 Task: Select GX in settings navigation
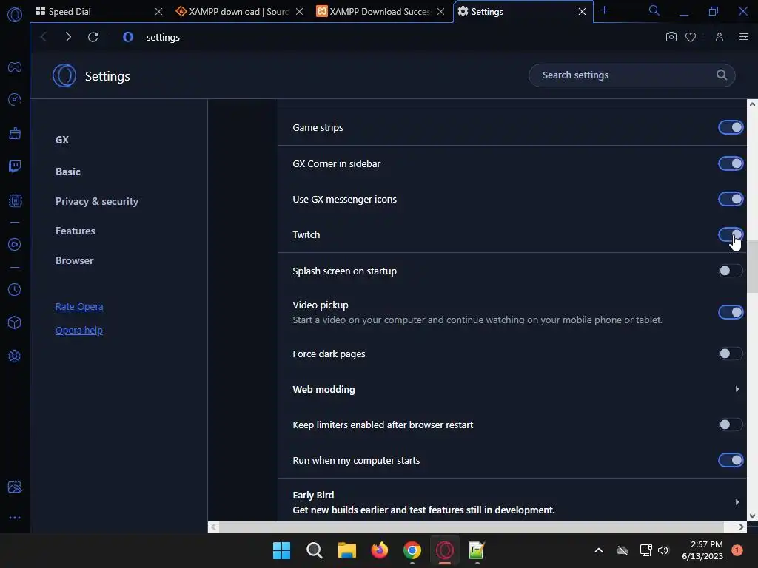point(62,140)
